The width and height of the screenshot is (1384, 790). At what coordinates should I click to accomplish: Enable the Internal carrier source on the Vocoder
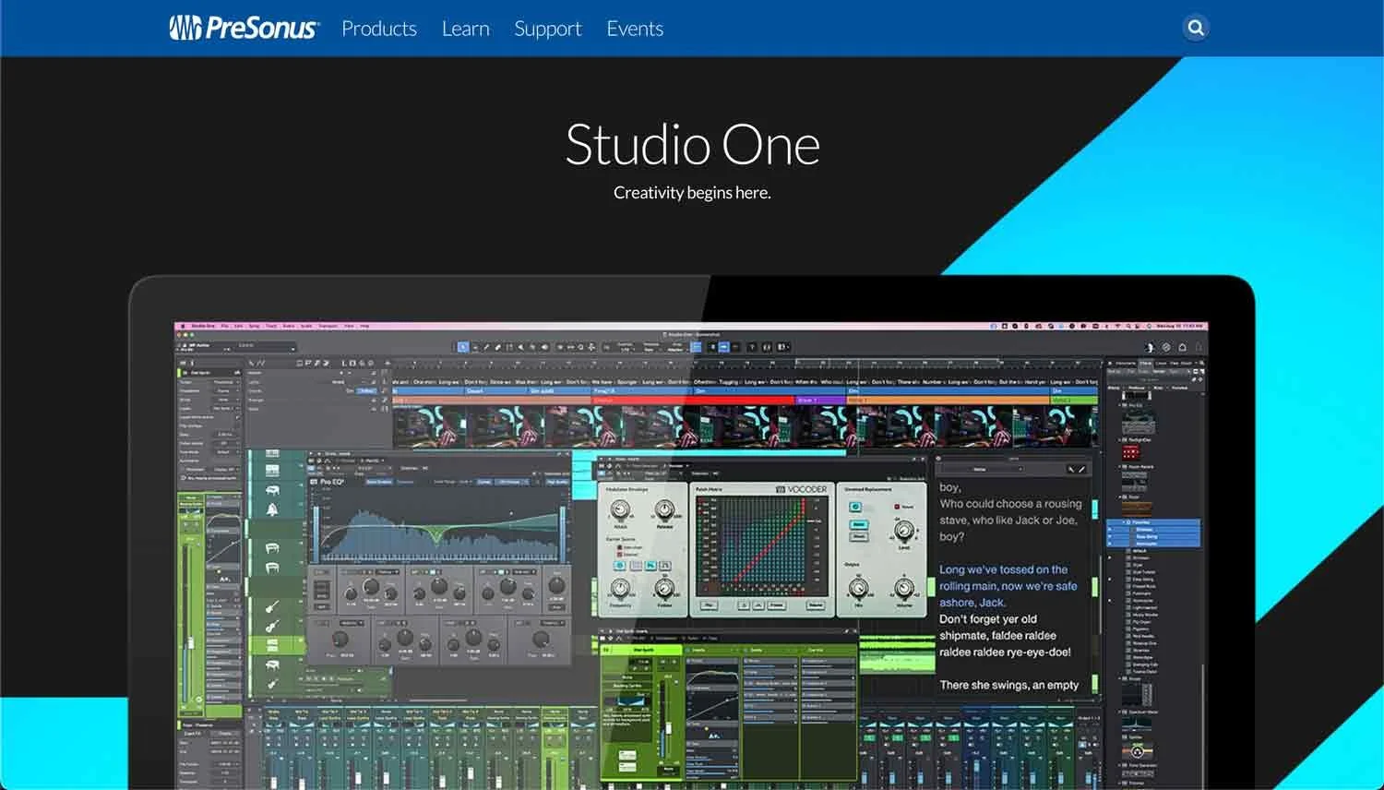[x=620, y=555]
